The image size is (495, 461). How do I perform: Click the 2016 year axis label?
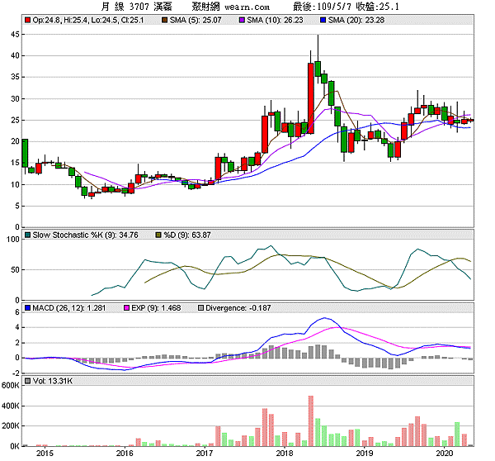coord(125,454)
